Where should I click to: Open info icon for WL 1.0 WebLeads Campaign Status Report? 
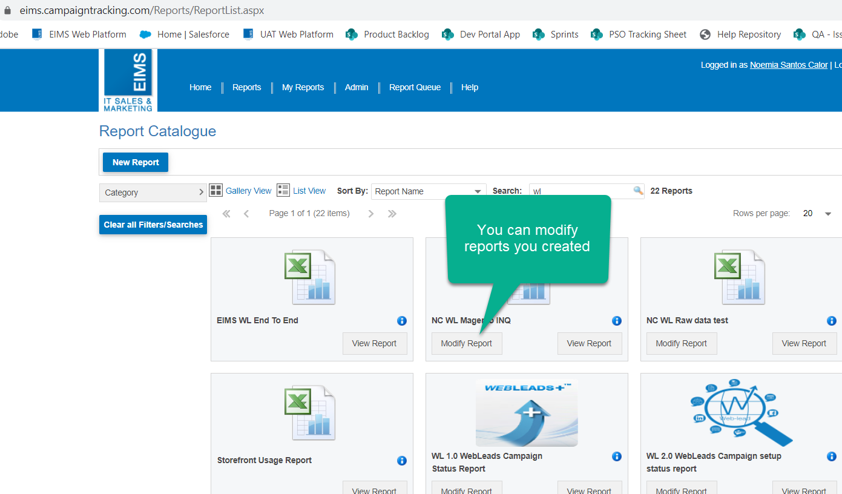click(x=617, y=456)
